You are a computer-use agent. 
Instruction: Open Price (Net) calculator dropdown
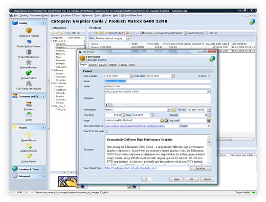point(123,115)
